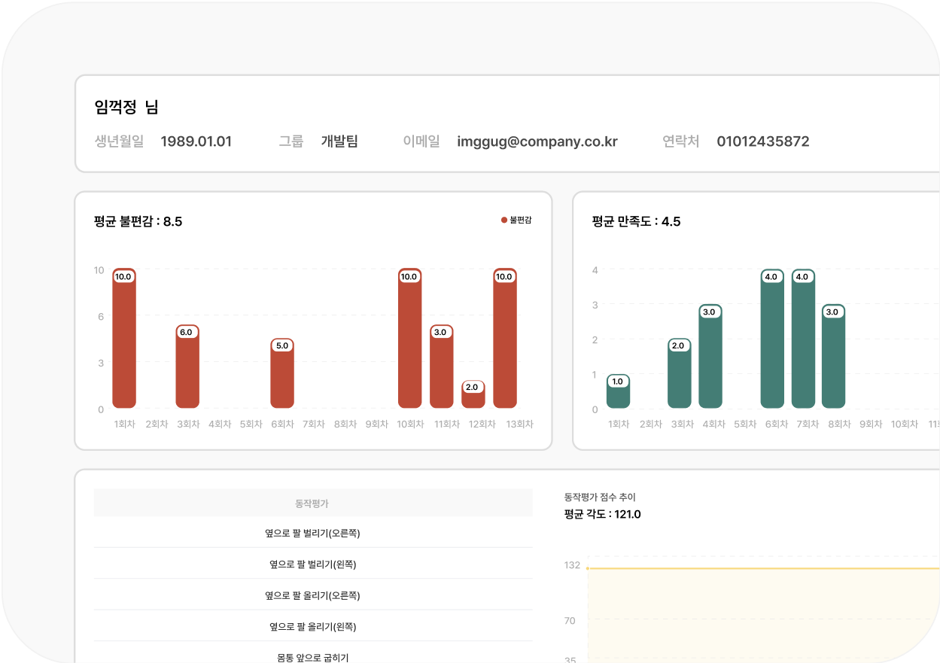Open the 옆으로 팔 벌리기(오른쪽) evaluation row

coord(312,533)
